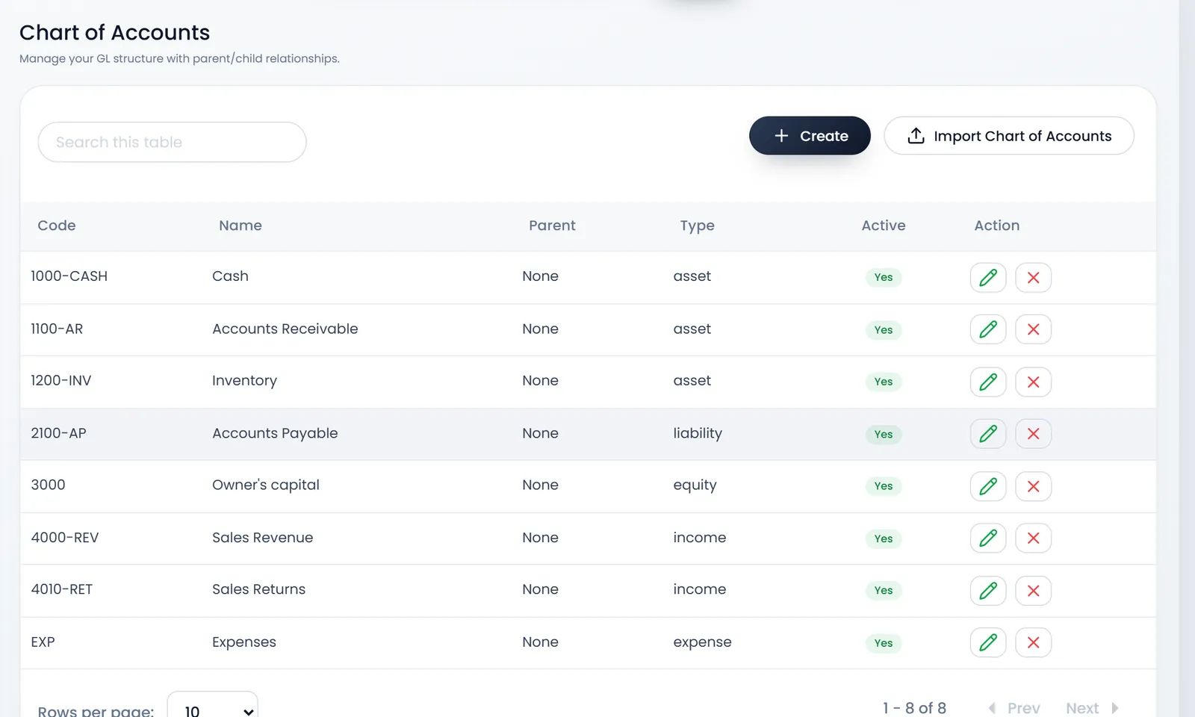The height and width of the screenshot is (717, 1195).
Task: Delete the Inventory account
Action: point(1034,382)
